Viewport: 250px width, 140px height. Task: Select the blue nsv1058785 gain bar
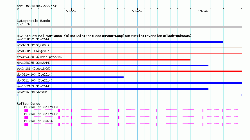click(112, 66)
